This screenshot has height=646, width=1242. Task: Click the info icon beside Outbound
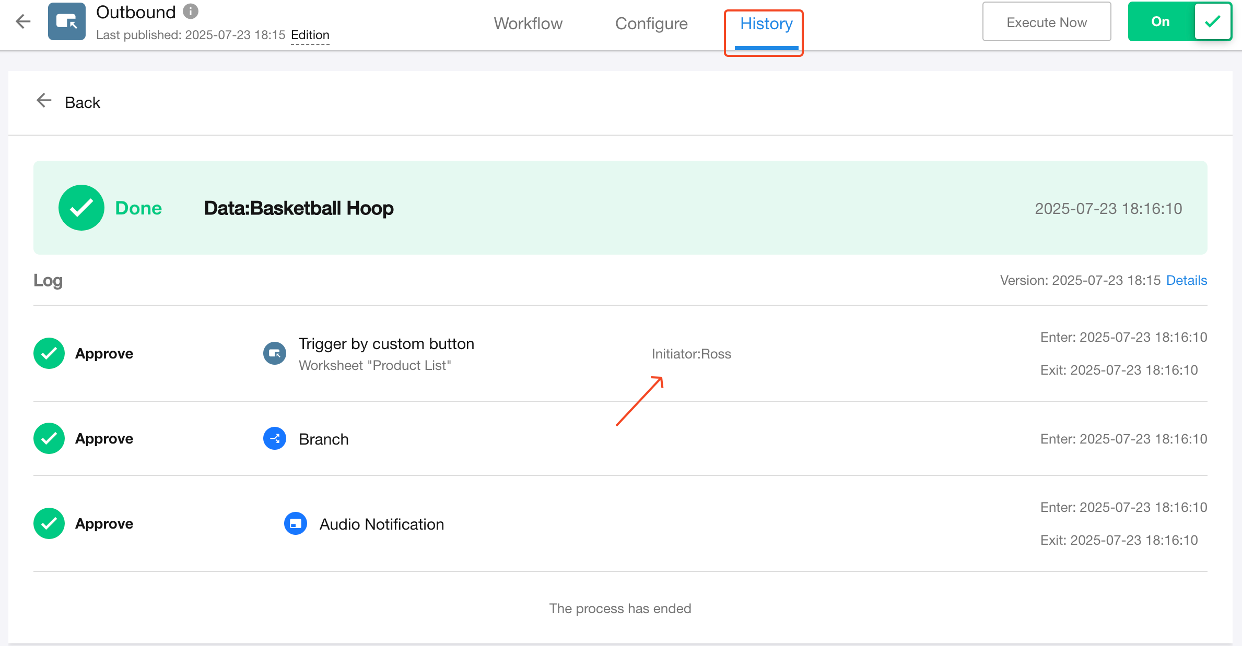(191, 11)
